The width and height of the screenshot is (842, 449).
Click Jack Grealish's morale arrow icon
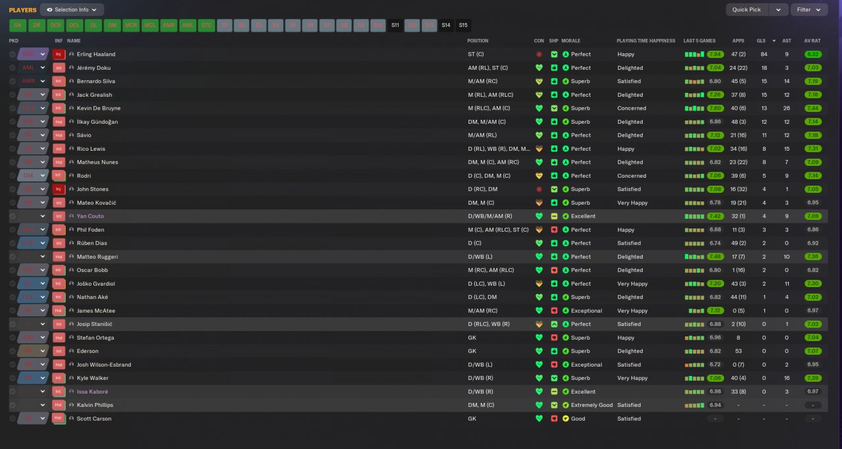(566, 95)
